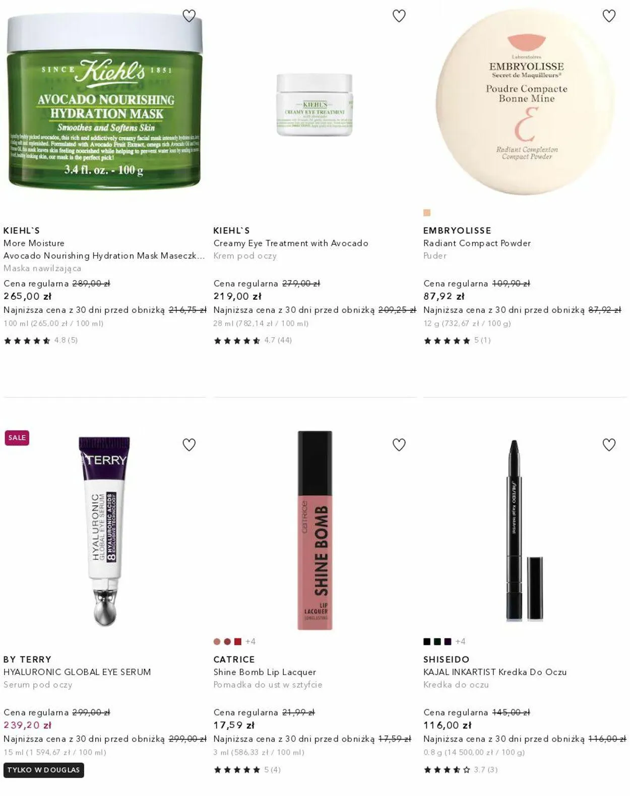Screen dimensions: 630x796
Task: Click the TYLKO W DOUGLAS badge
Action: [44, 770]
